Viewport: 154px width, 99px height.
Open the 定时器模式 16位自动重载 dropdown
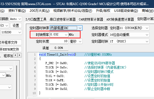[129, 35]
